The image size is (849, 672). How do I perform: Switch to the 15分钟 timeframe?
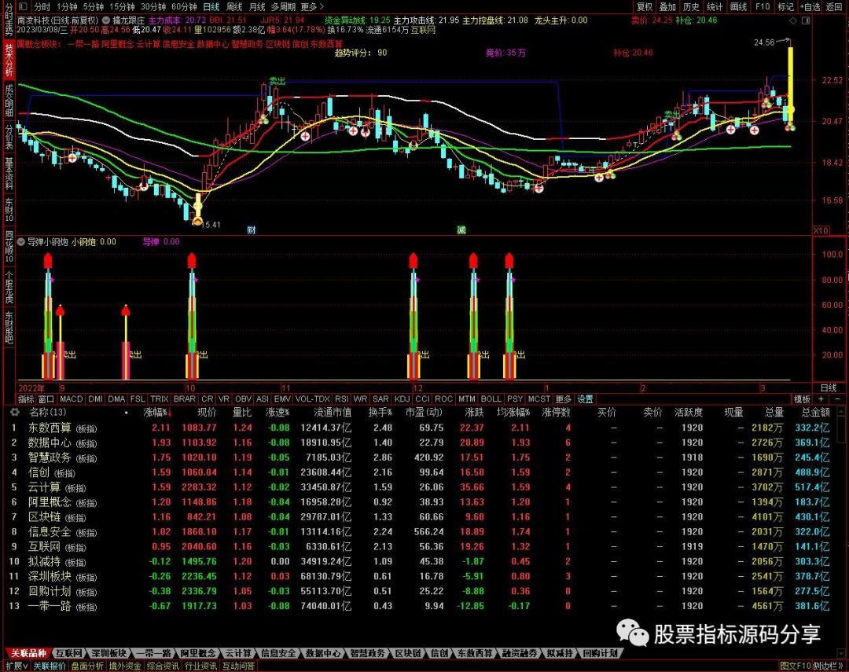[x=122, y=6]
